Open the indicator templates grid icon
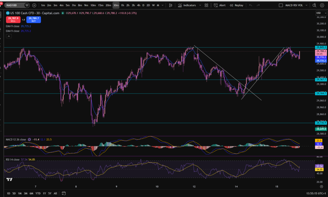Image resolution: width=328 pixels, height=197 pixels. click(206, 5)
